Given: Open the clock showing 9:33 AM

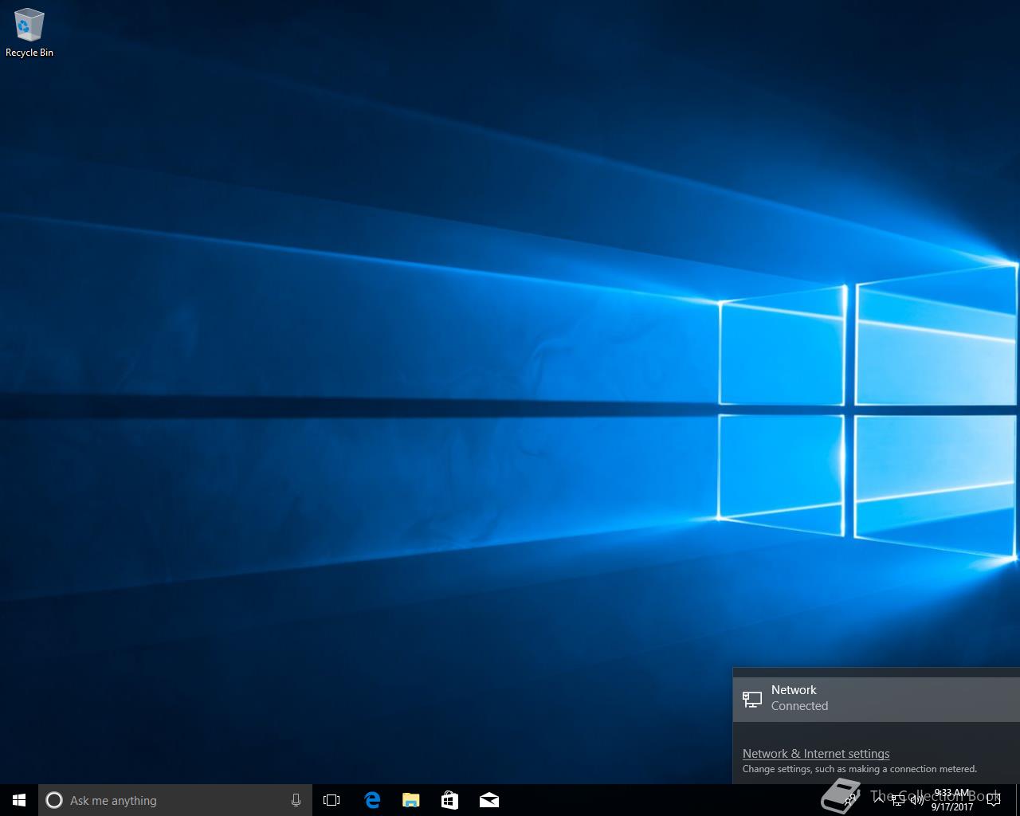Looking at the screenshot, I should point(952,800).
